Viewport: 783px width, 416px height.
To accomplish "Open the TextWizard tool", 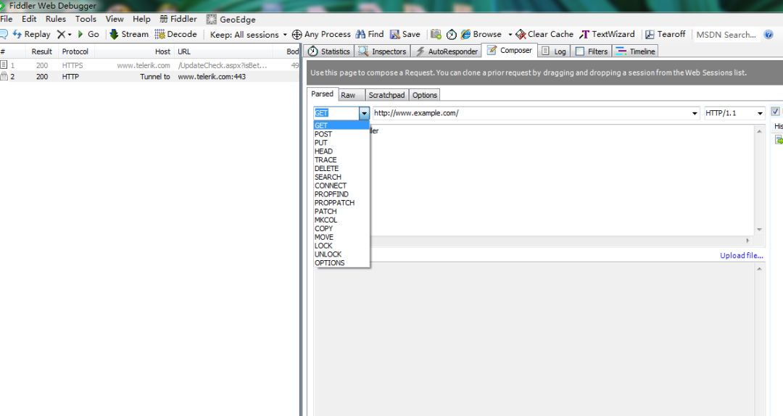I will [607, 35].
